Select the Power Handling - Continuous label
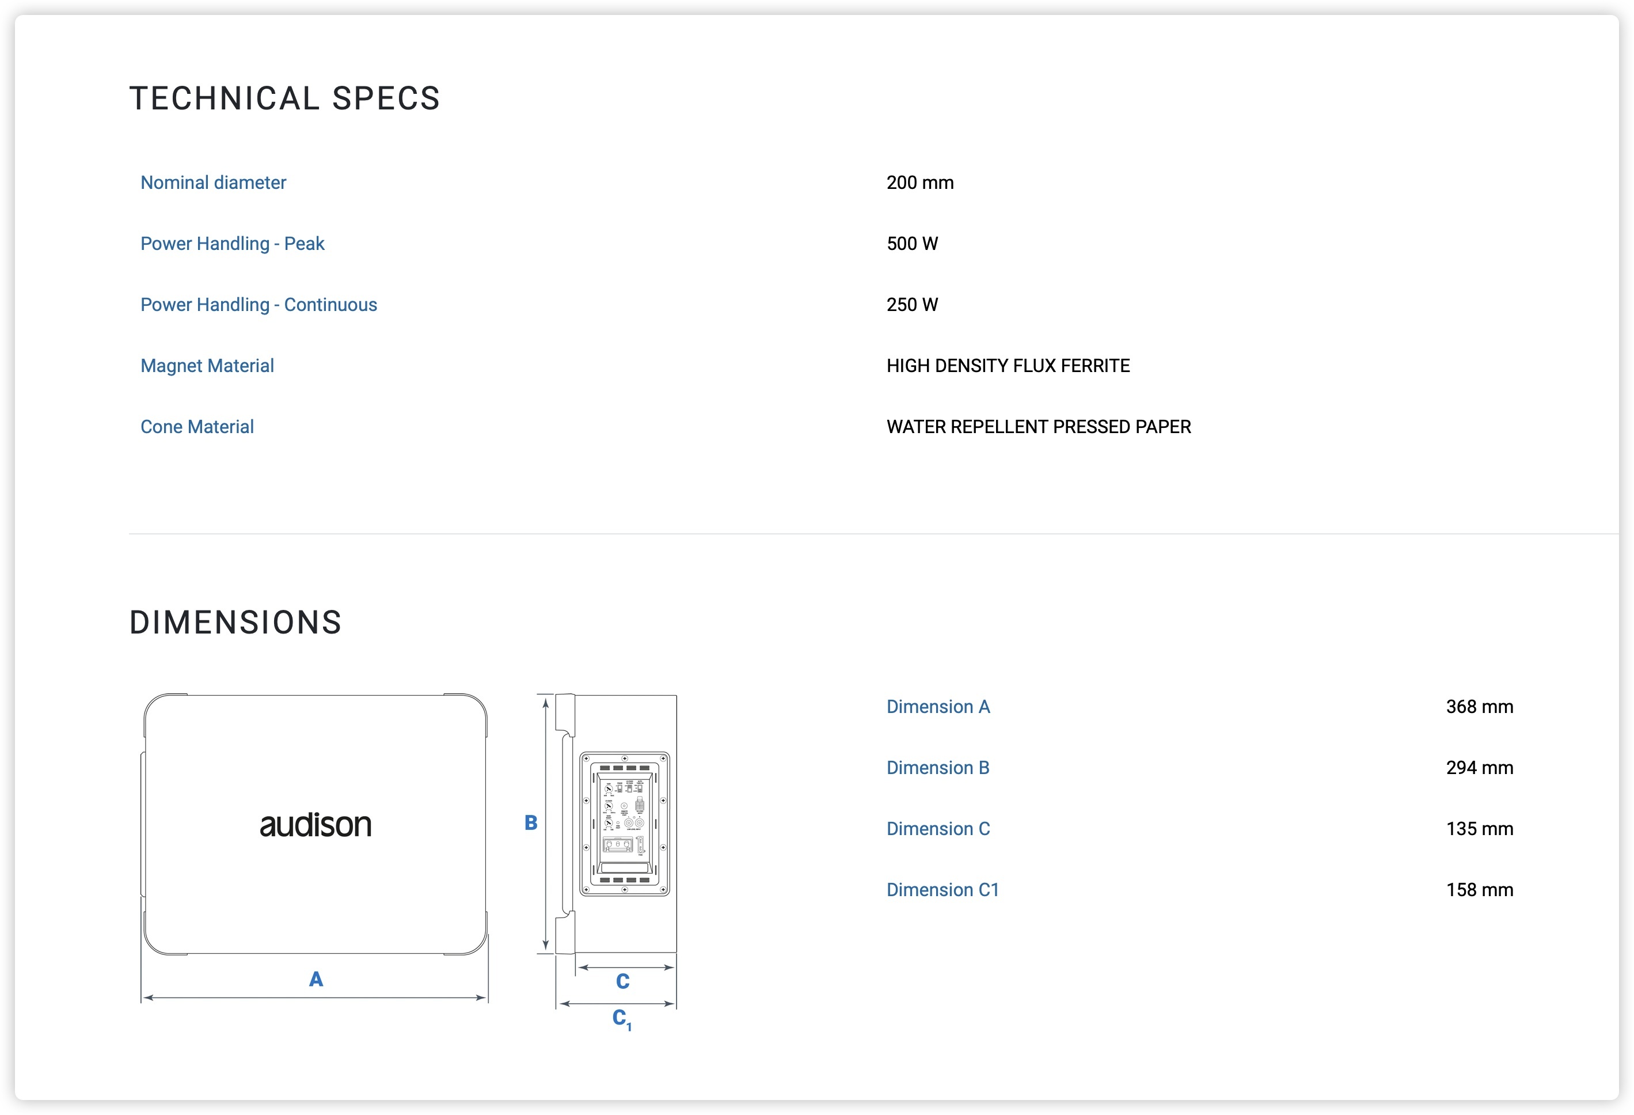 point(259,305)
